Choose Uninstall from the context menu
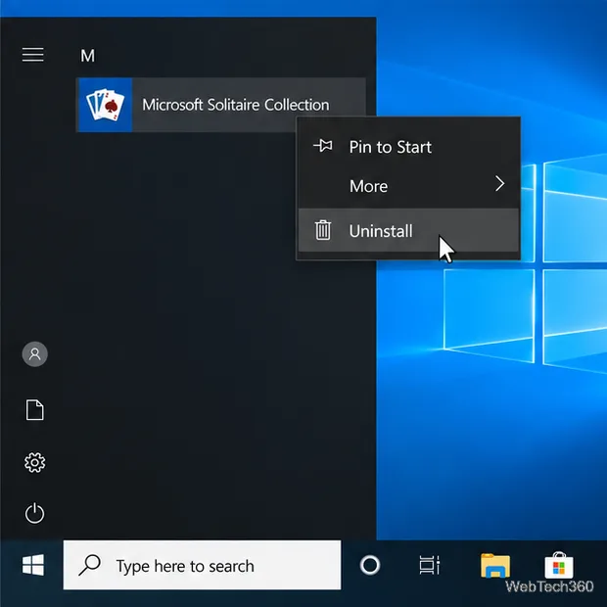Viewport: 607px width, 607px height. click(408, 231)
